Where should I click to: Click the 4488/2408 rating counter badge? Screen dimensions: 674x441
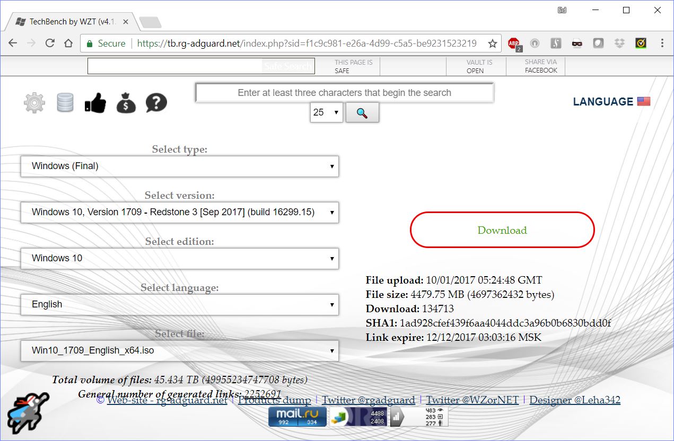point(358,417)
